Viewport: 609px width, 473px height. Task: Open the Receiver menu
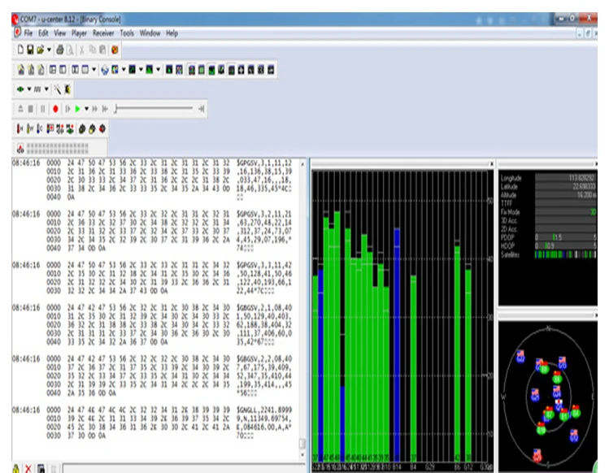pos(103,33)
